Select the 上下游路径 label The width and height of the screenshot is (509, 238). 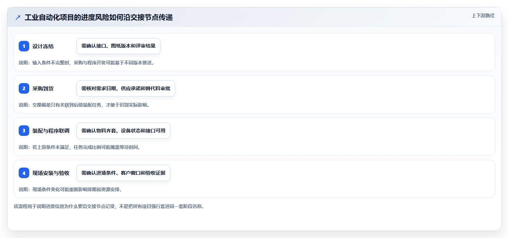pyautogui.click(x=483, y=15)
